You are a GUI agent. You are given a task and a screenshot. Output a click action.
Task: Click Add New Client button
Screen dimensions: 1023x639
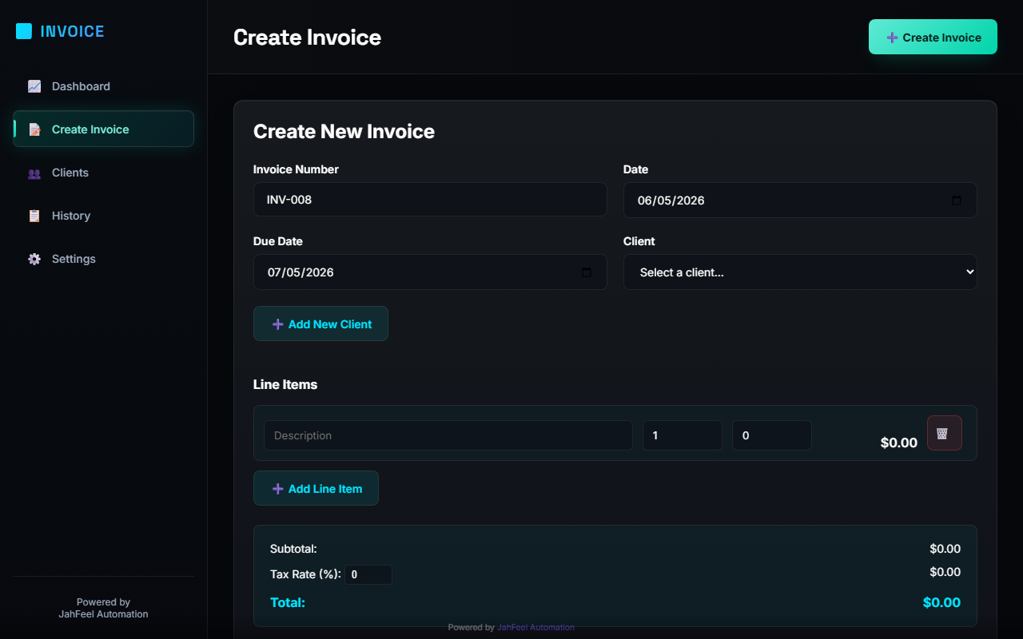tap(320, 323)
